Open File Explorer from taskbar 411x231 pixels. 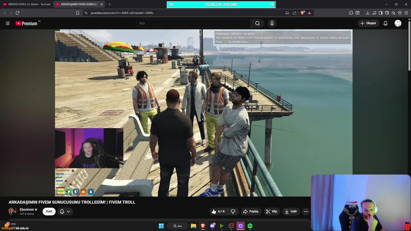point(193,226)
